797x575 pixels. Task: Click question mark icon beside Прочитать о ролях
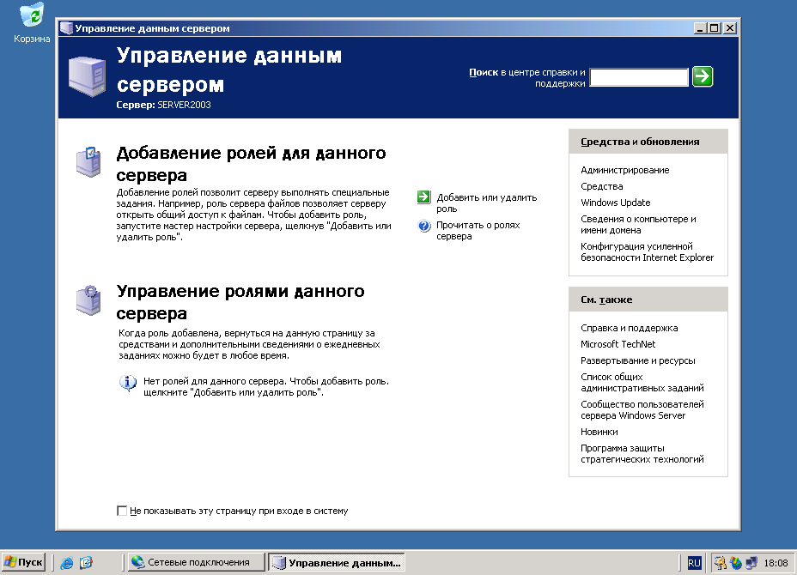[424, 225]
